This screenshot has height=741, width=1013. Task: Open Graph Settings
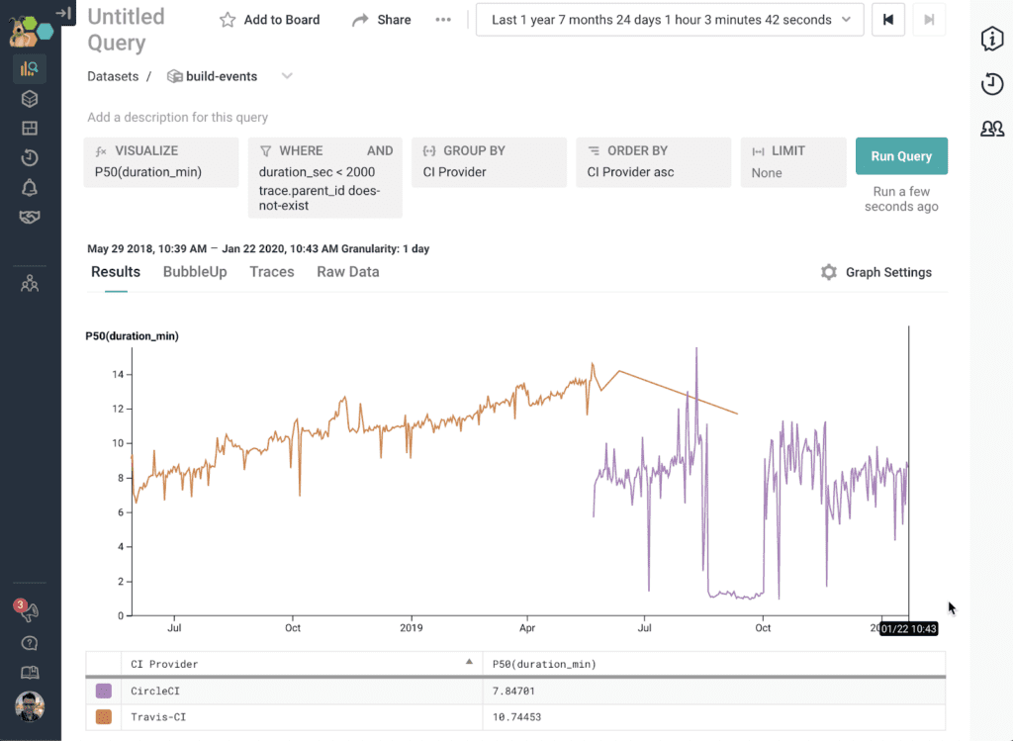(x=875, y=272)
